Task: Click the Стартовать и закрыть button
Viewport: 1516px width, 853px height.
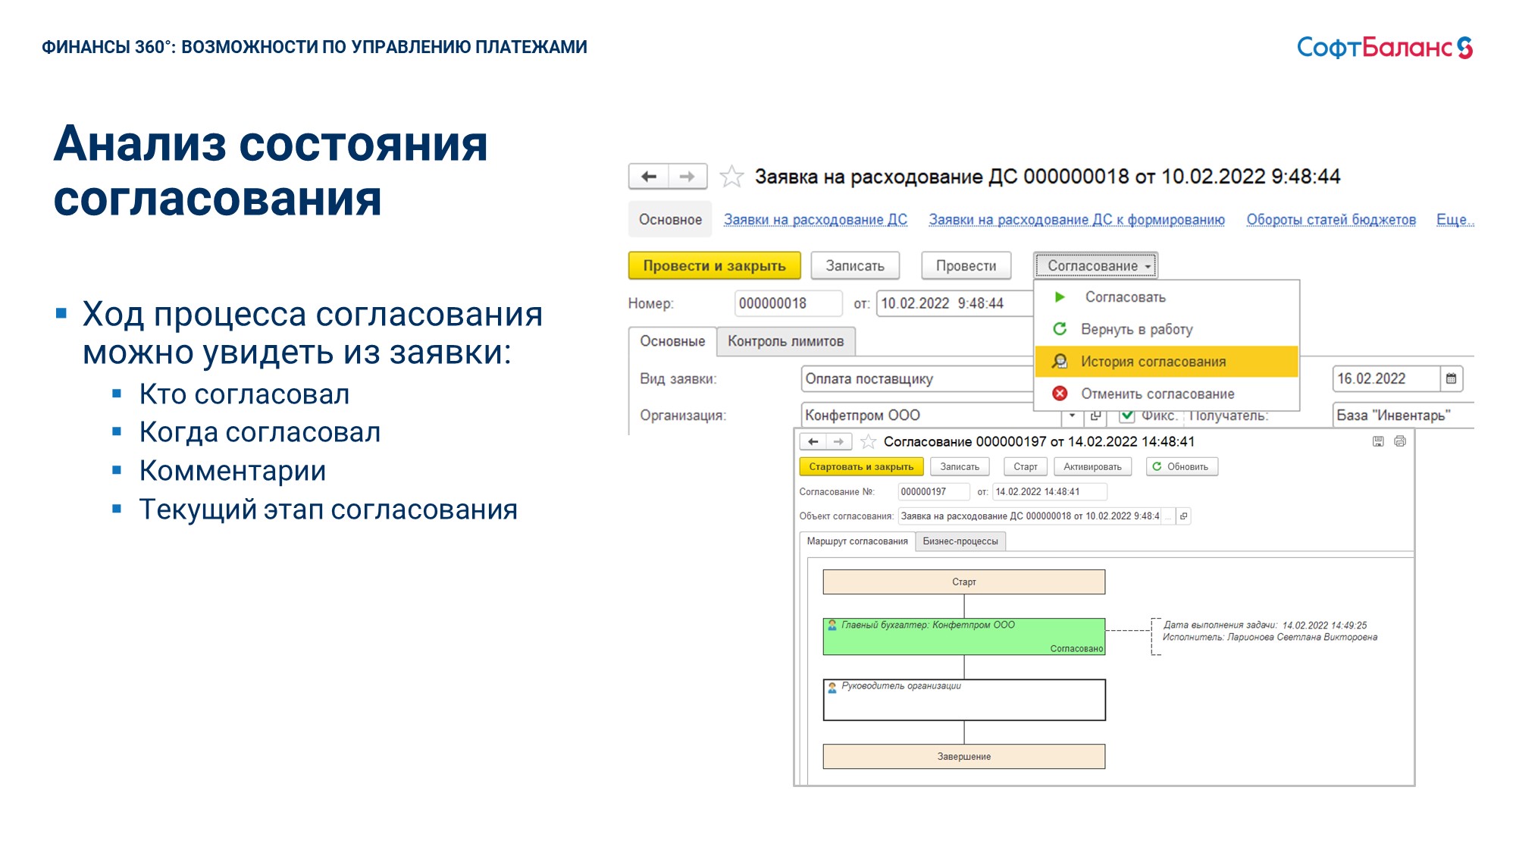Action: [861, 466]
